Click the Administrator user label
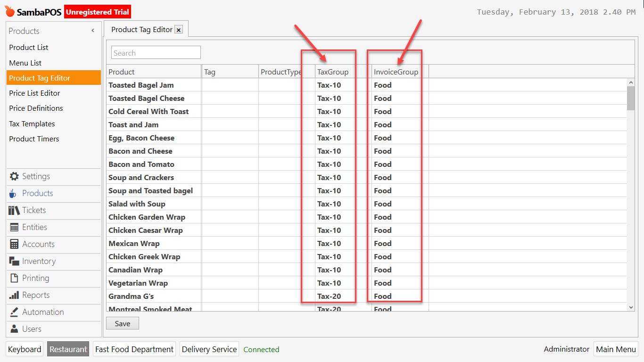 [x=567, y=349]
